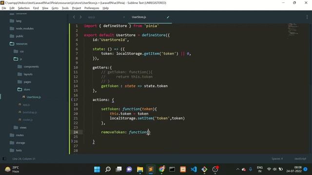The image size is (312, 175).
Task: Click the microphone tray icon
Action: pyautogui.click(x=251, y=169)
